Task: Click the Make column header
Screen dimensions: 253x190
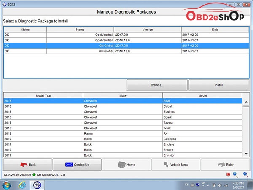Action: click(123, 95)
